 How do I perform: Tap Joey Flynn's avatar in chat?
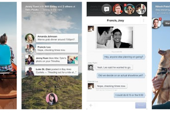(91, 68)
